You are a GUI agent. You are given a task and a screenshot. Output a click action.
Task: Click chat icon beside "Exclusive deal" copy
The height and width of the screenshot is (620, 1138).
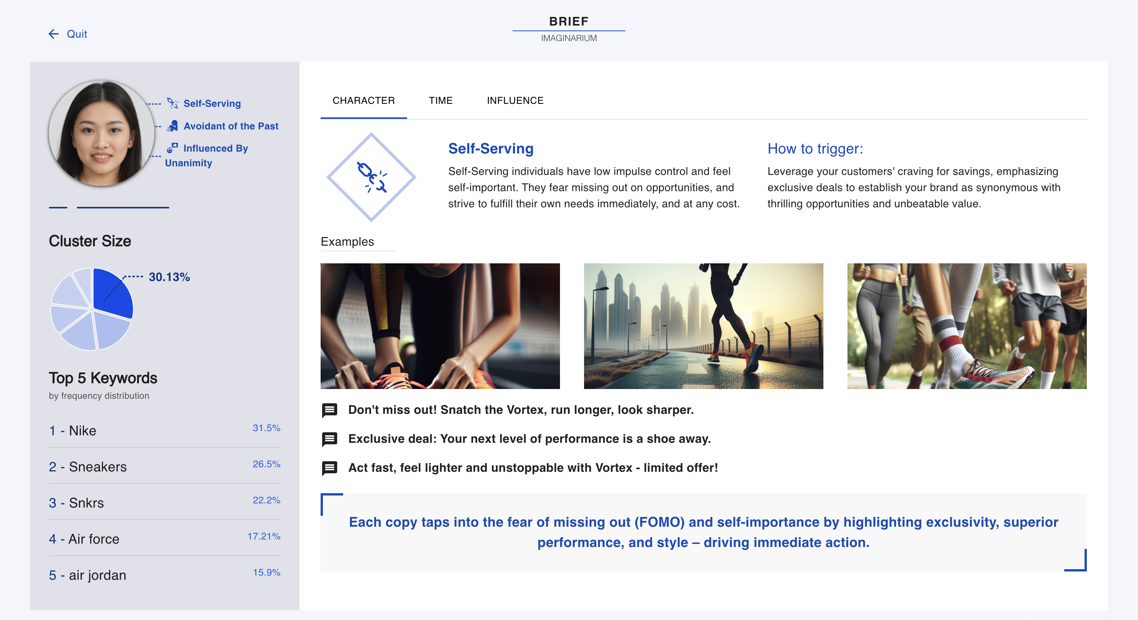tap(330, 439)
